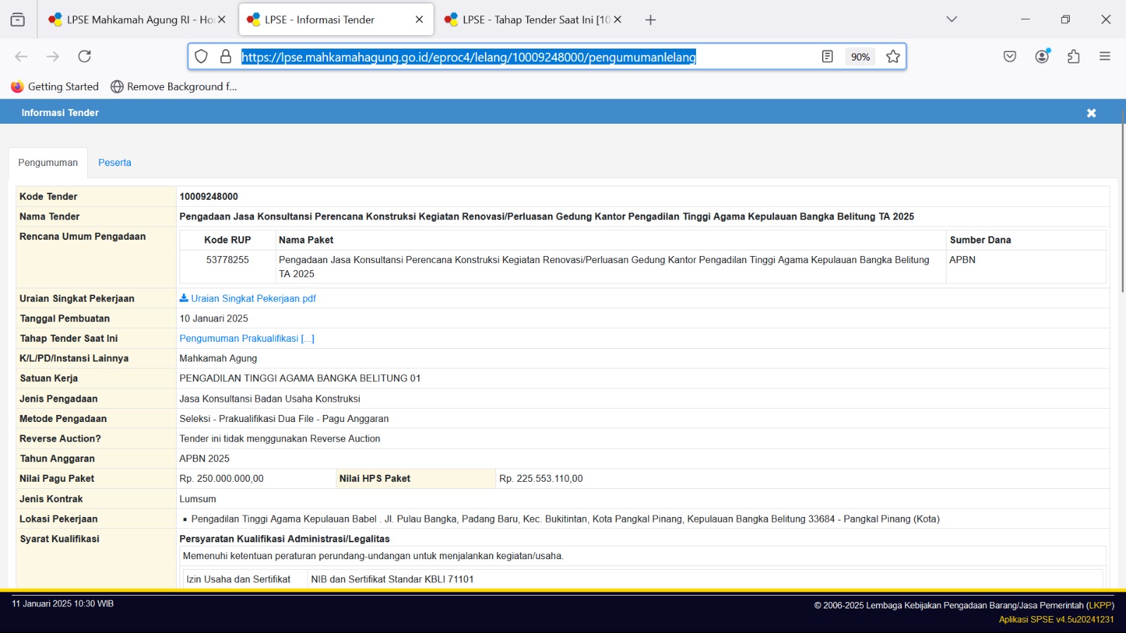Click Aplikasi SPSE version text in footer
This screenshot has height=633, width=1126.
[1056, 620]
